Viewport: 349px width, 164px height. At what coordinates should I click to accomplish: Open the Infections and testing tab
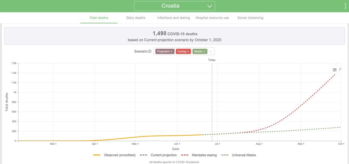(173, 18)
